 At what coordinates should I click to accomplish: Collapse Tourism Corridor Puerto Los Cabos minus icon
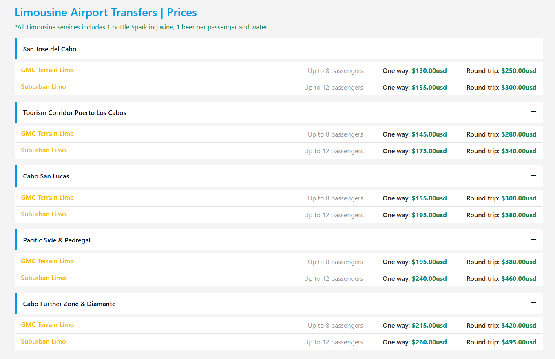(x=533, y=112)
